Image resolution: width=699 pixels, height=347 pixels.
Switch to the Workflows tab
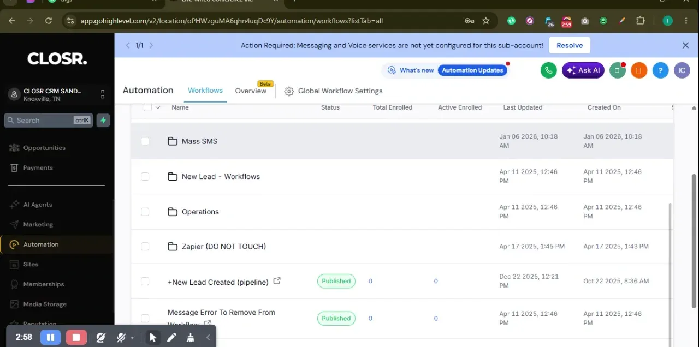[205, 91]
